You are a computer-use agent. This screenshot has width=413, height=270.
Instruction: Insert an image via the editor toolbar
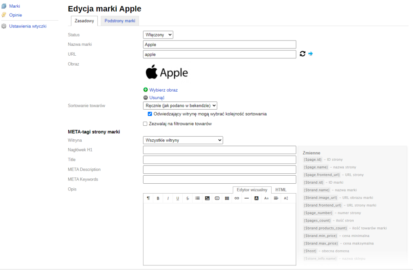coord(207,198)
